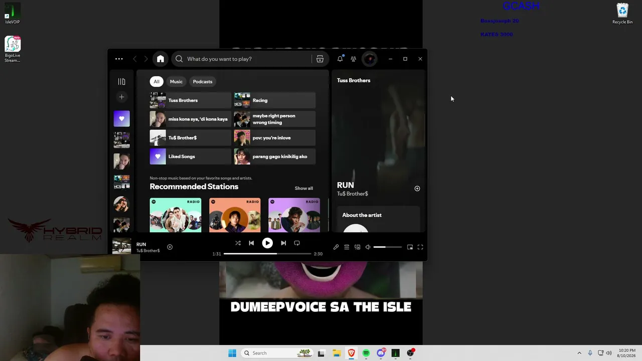This screenshot has height=361, width=642.
Task: Select the Music filter chip
Action: coord(176,81)
